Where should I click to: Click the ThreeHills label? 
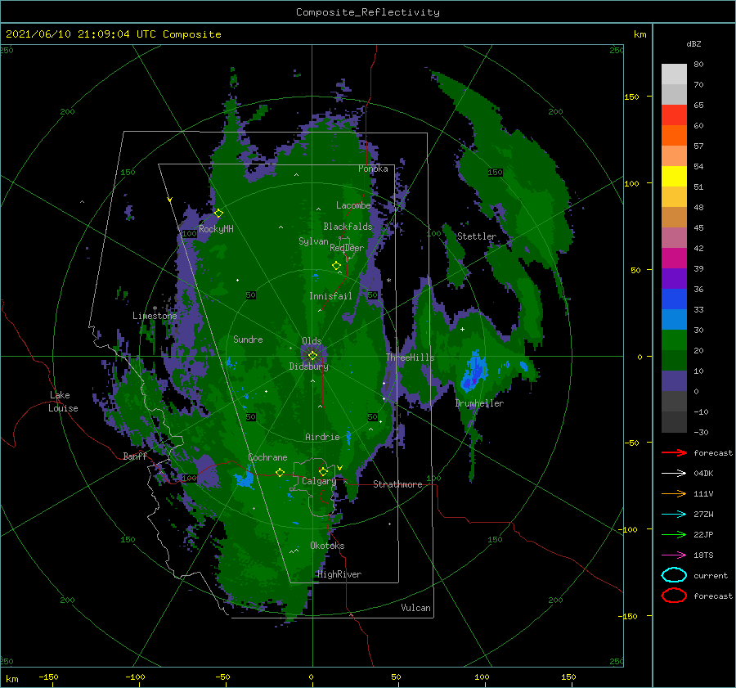(411, 357)
